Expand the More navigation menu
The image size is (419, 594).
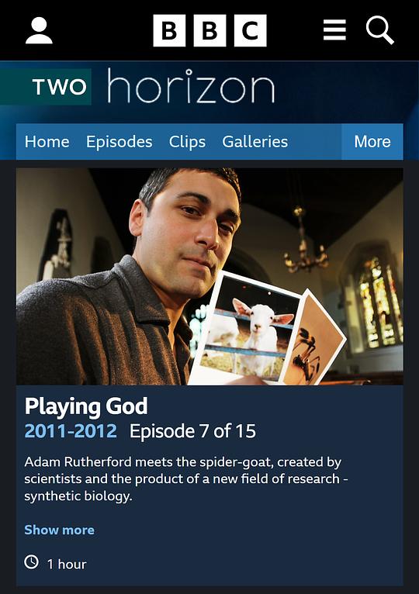[372, 142]
